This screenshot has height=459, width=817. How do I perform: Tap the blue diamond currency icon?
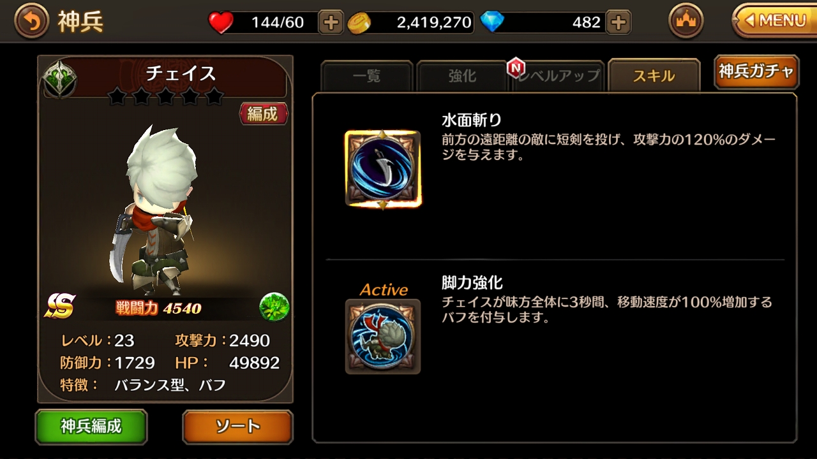(492, 22)
